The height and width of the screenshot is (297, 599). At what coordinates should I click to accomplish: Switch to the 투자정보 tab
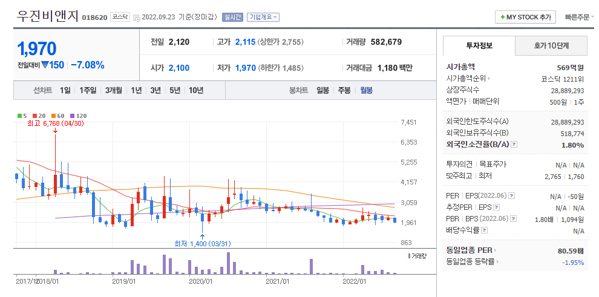coord(479,46)
